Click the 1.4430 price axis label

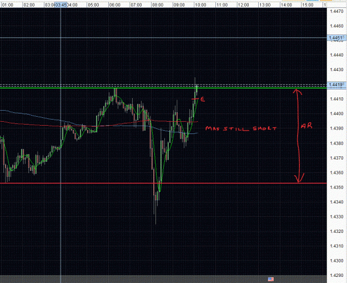[x=336, y=69]
